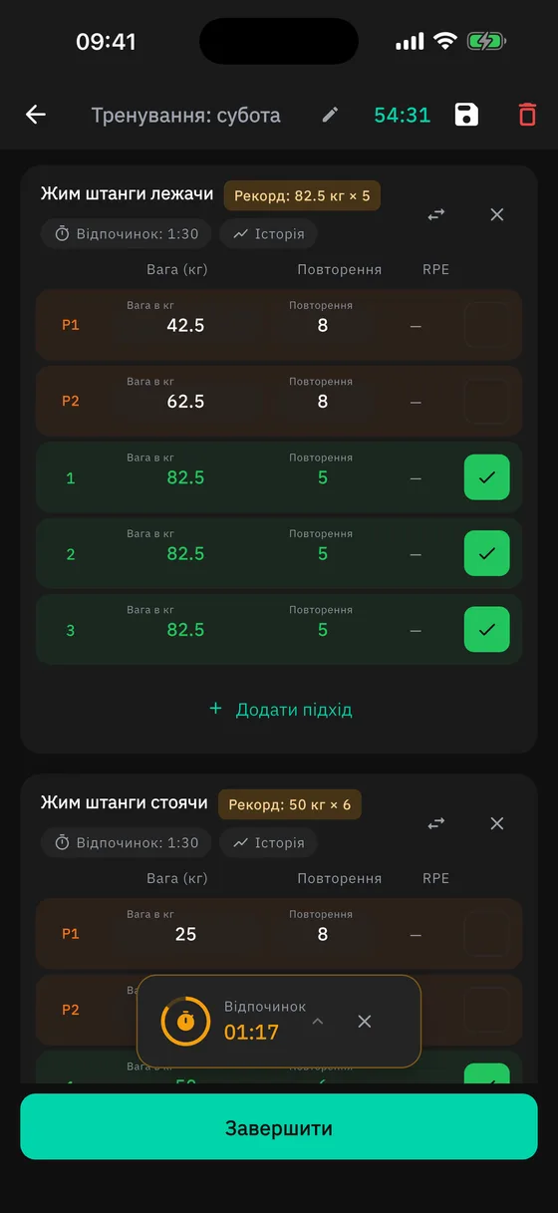
Task: Tap the back arrow icon
Action: 36,115
